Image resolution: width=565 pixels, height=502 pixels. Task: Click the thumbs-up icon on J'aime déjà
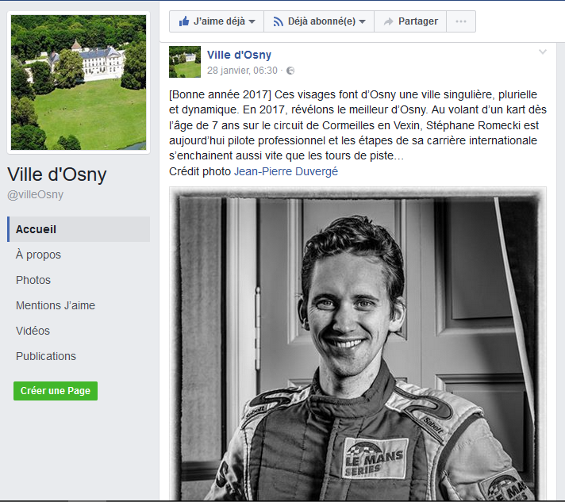[x=184, y=21]
